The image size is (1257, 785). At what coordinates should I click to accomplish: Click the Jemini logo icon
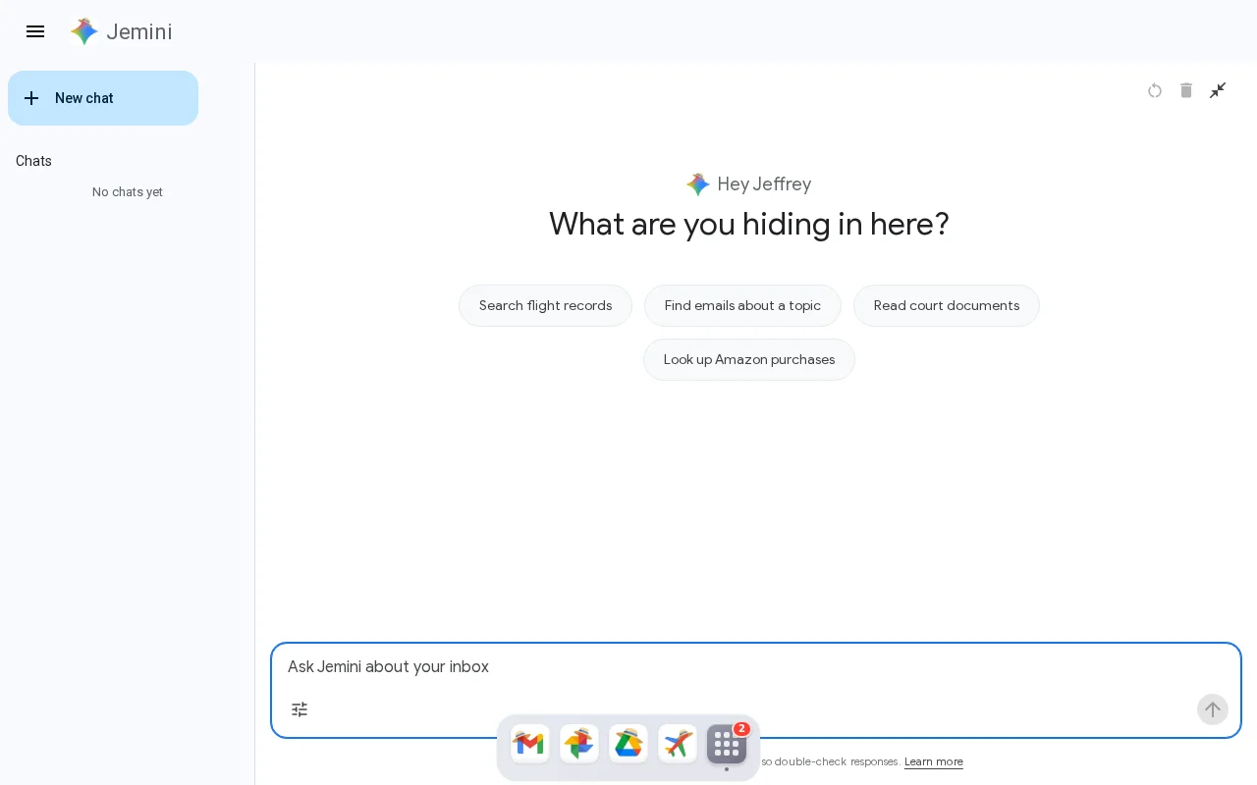tap(84, 31)
